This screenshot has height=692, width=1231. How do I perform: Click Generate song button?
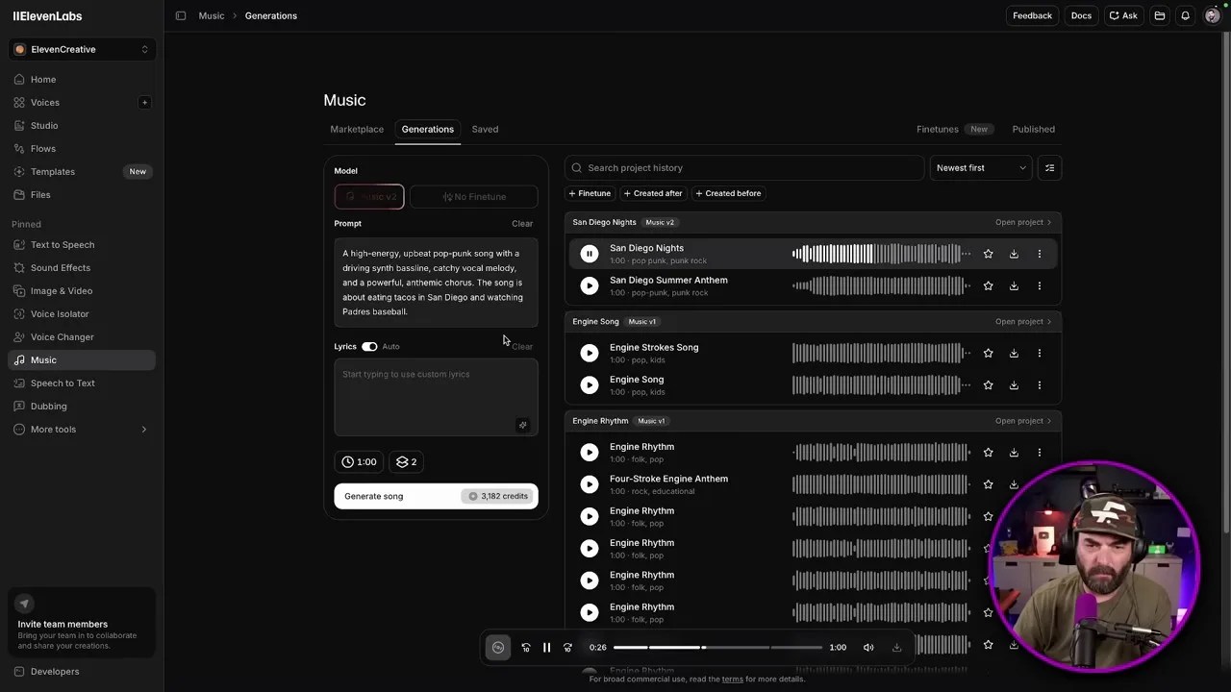pos(436,496)
